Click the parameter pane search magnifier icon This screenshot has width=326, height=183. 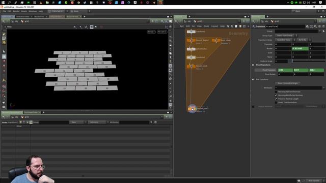point(315,26)
